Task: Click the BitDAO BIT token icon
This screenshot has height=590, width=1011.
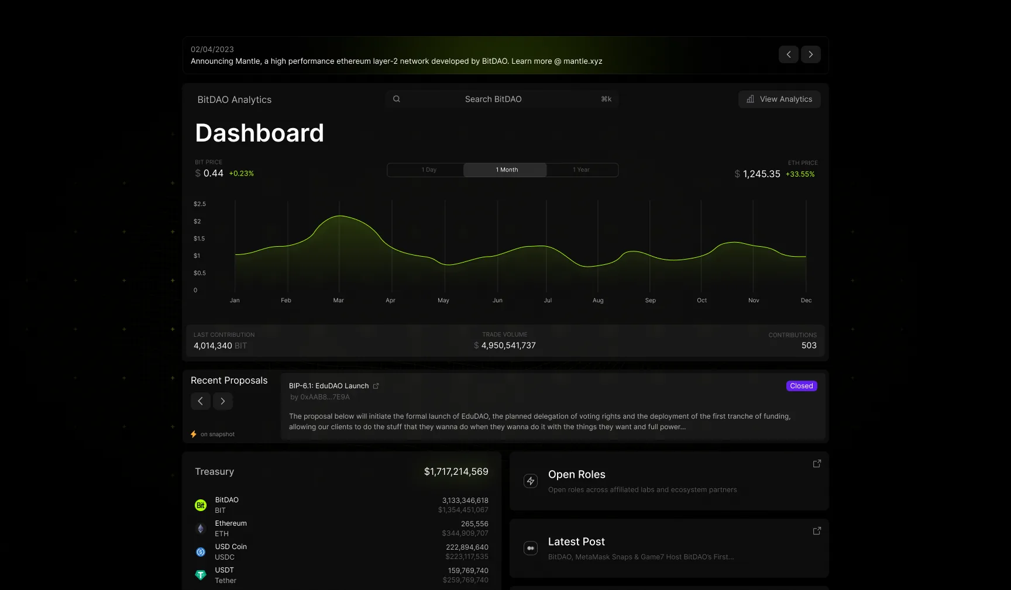Action: point(201,505)
